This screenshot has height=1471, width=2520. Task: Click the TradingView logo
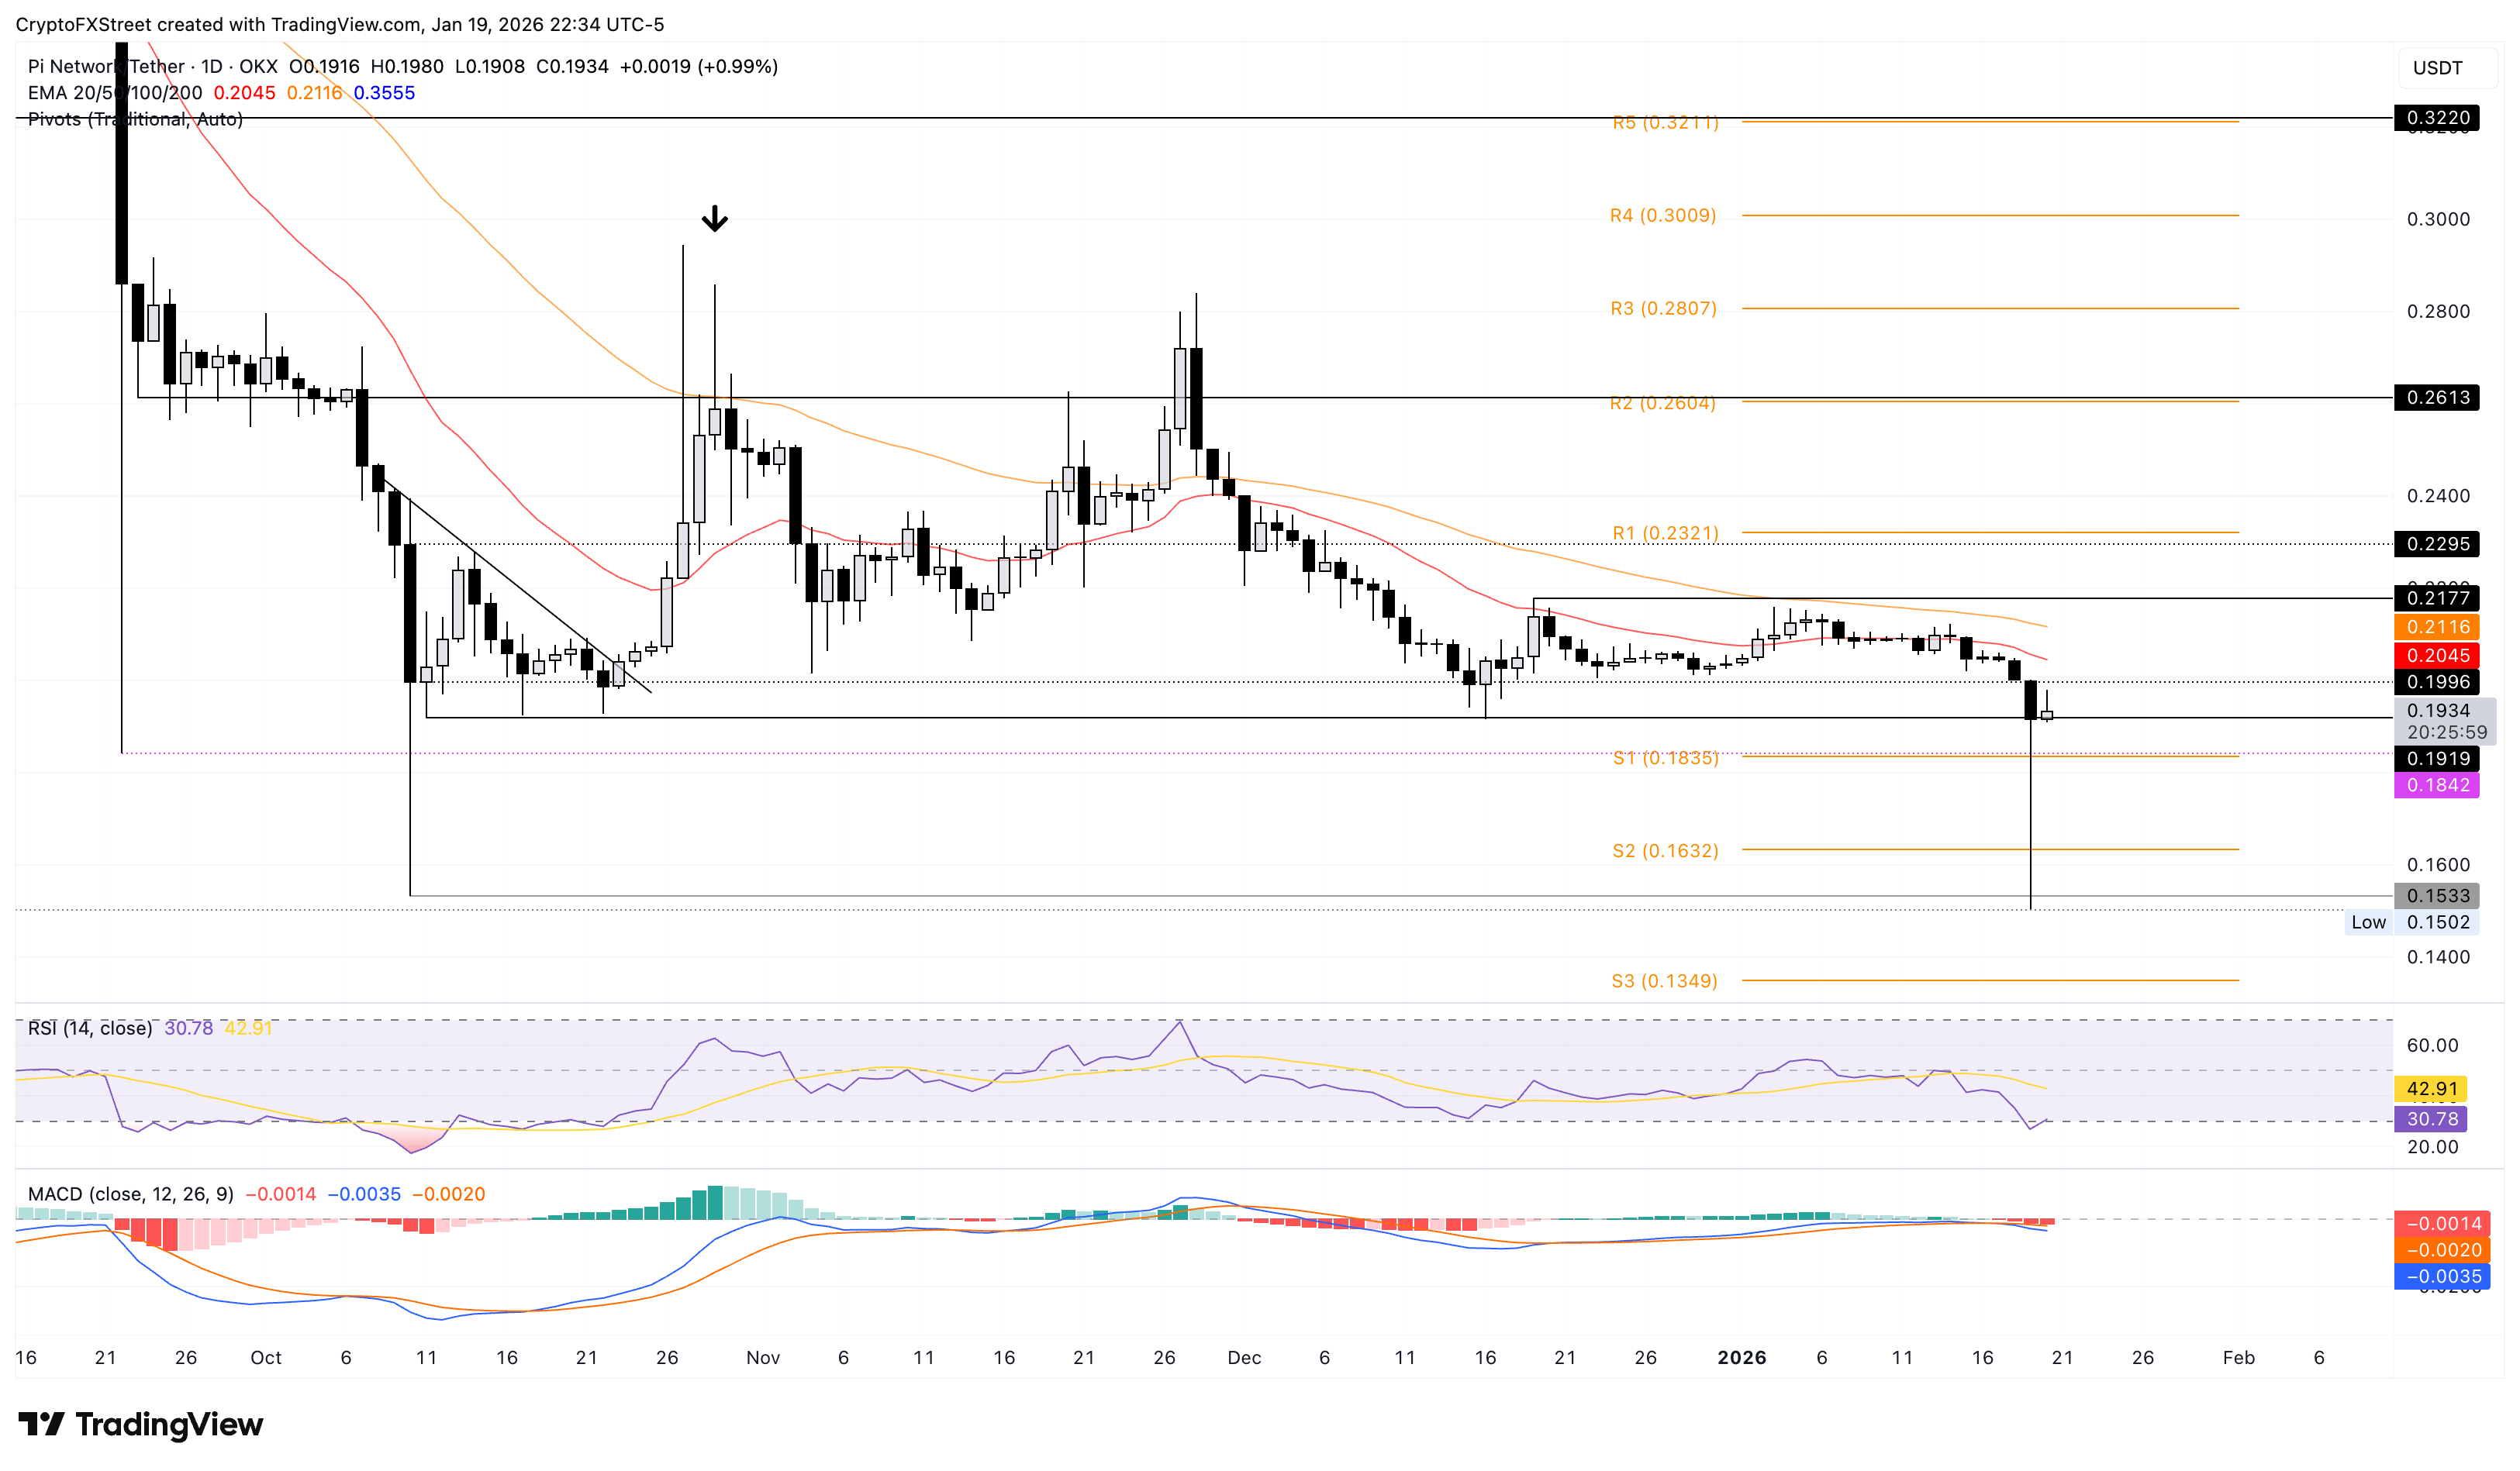141,1424
